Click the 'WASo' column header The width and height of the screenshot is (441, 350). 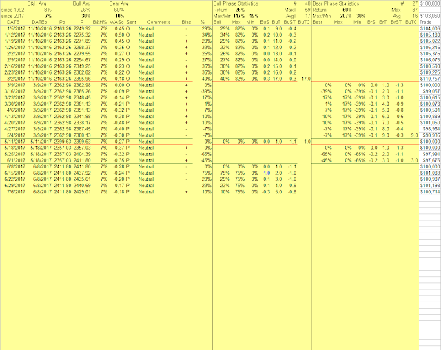(x=116, y=22)
